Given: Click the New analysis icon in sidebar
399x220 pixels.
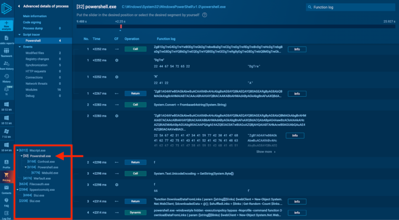Looking at the screenshot, I should pyautogui.click(x=6, y=24).
